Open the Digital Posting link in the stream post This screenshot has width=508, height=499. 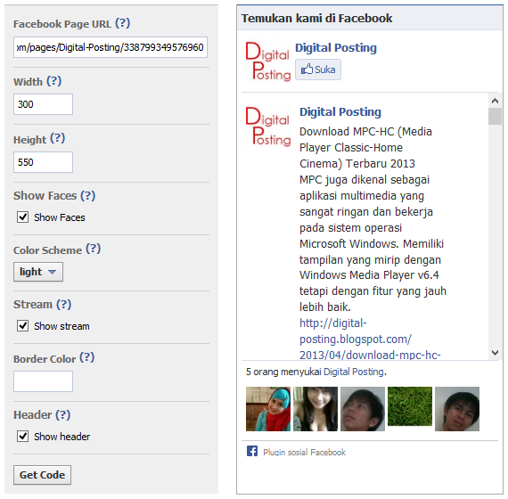[x=340, y=111]
